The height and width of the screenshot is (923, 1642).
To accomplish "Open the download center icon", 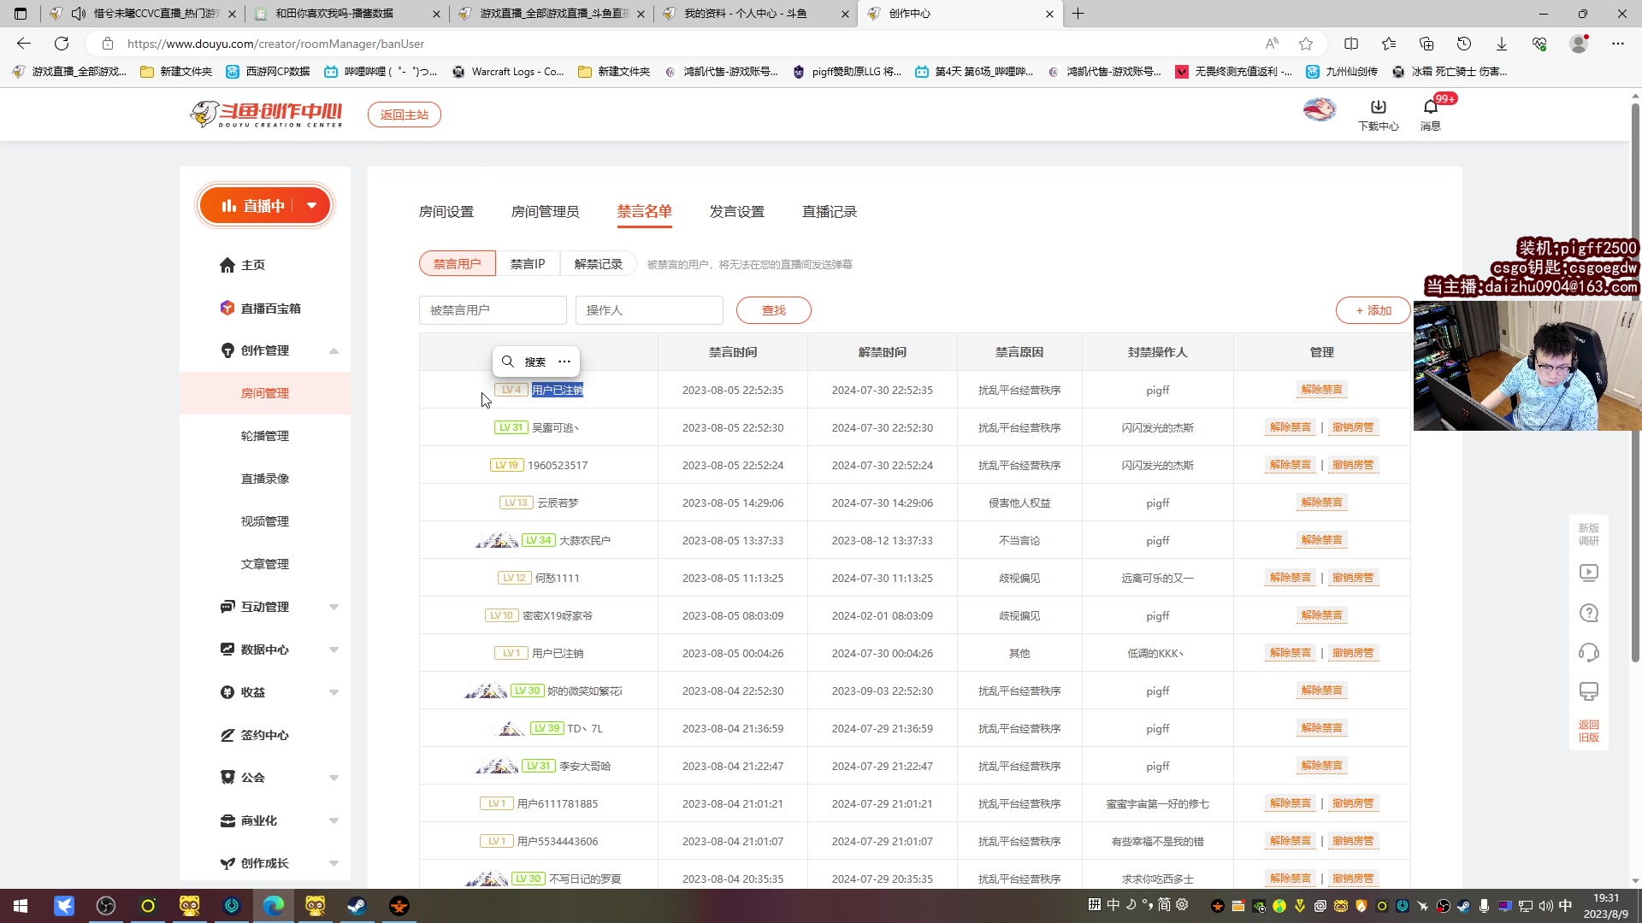I will click(1378, 108).
